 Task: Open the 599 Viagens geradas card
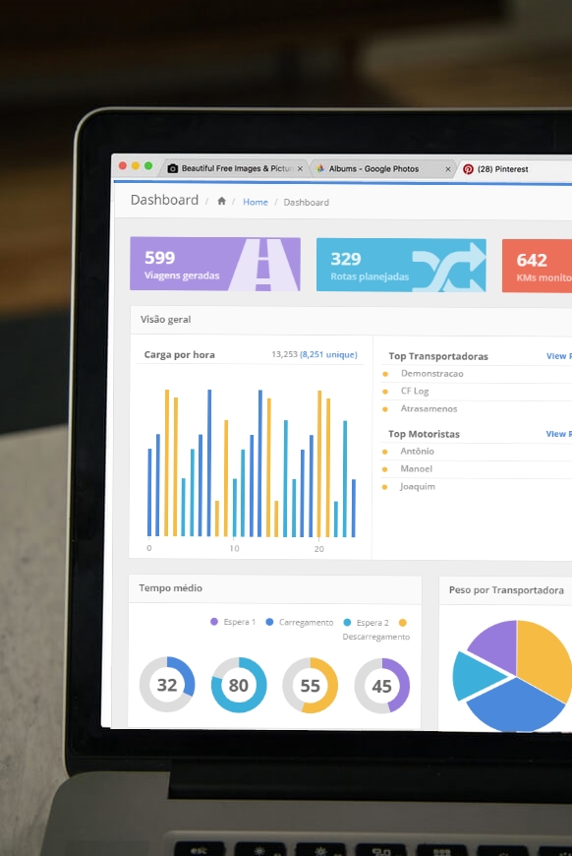(x=215, y=264)
